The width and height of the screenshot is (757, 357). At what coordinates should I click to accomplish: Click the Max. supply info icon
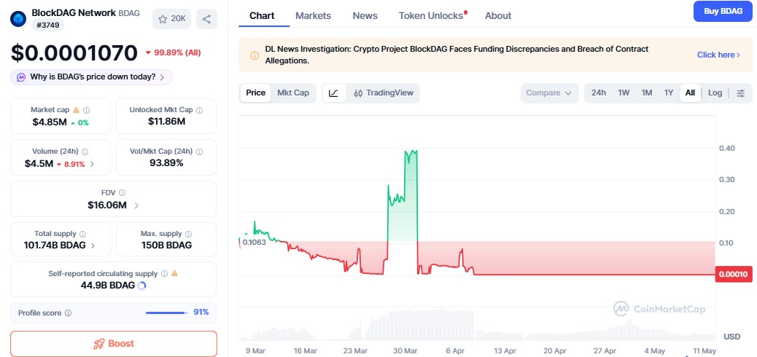tap(188, 234)
